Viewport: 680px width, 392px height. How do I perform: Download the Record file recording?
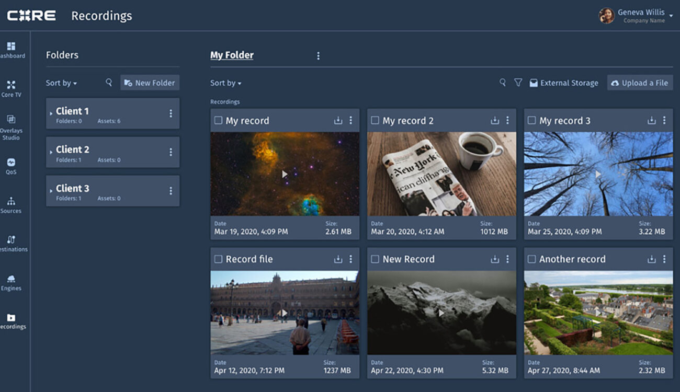coord(338,259)
